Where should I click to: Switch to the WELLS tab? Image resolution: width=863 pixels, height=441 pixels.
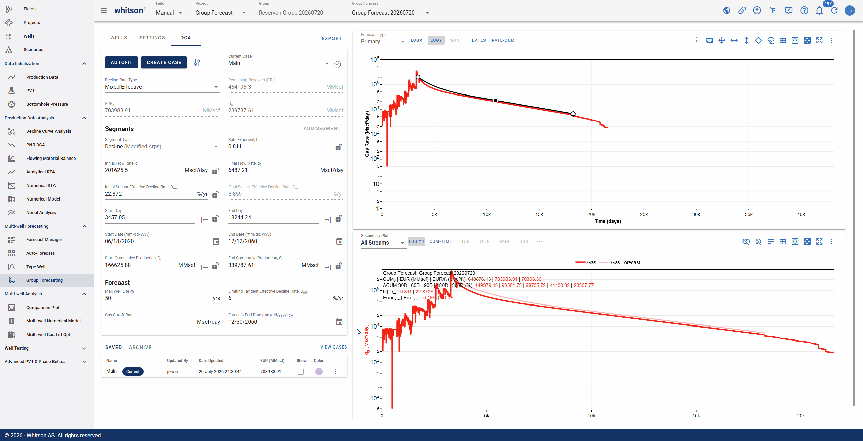tap(118, 38)
